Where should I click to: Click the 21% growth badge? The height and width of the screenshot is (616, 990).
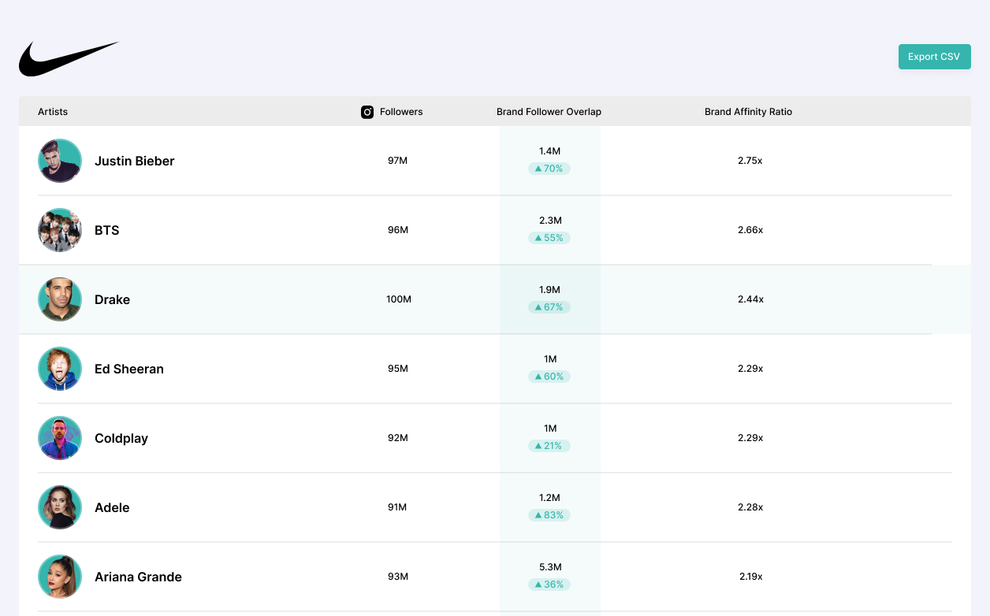(549, 446)
